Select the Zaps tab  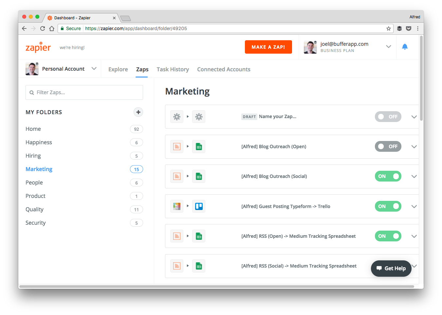142,69
